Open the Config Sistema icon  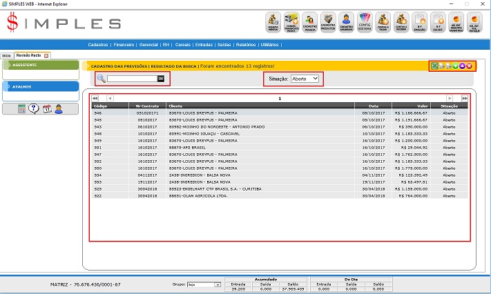coord(365,23)
